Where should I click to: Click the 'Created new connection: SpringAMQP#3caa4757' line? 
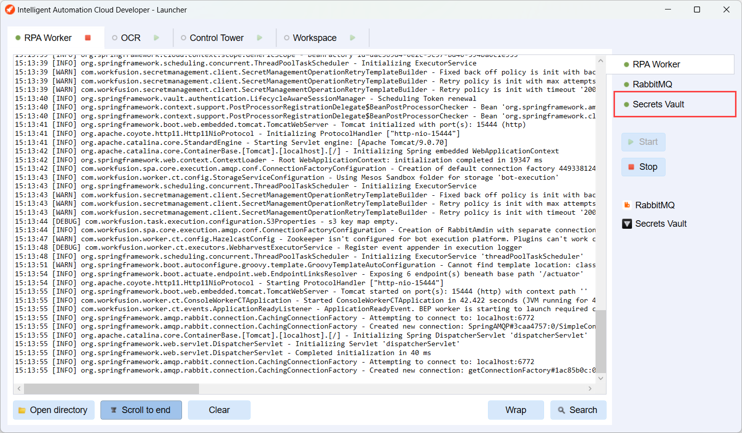pos(305,327)
